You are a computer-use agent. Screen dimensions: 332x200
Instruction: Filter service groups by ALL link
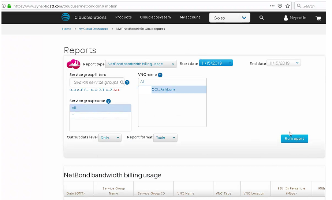(117, 90)
